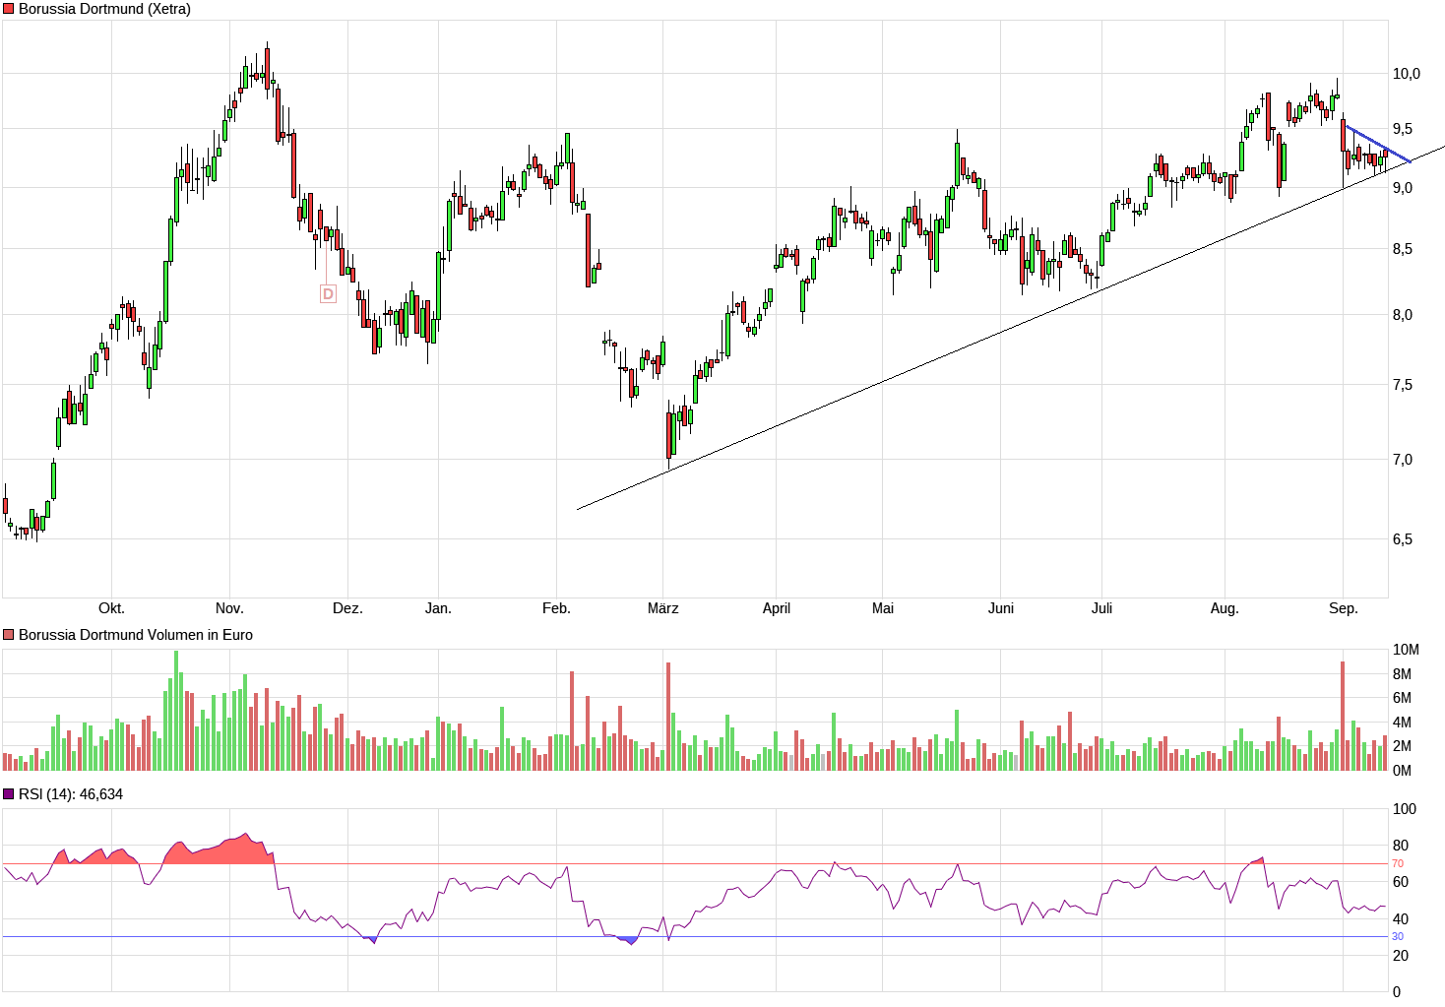
Task: Click the 40 RSI axis label
Action: (1401, 919)
